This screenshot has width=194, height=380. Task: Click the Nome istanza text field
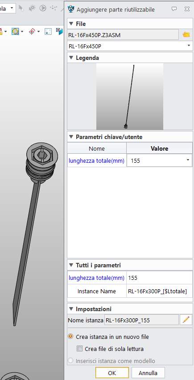(x=141, y=320)
